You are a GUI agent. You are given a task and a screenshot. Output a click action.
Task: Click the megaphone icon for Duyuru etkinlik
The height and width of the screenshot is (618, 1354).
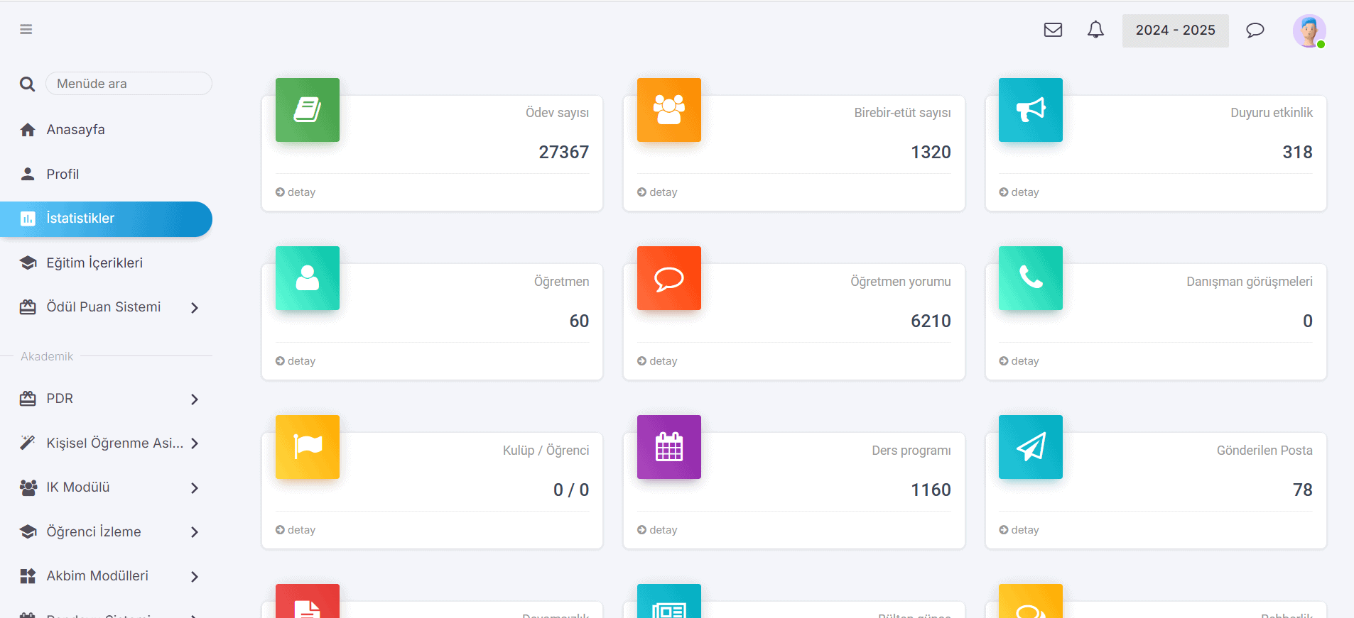tap(1031, 110)
